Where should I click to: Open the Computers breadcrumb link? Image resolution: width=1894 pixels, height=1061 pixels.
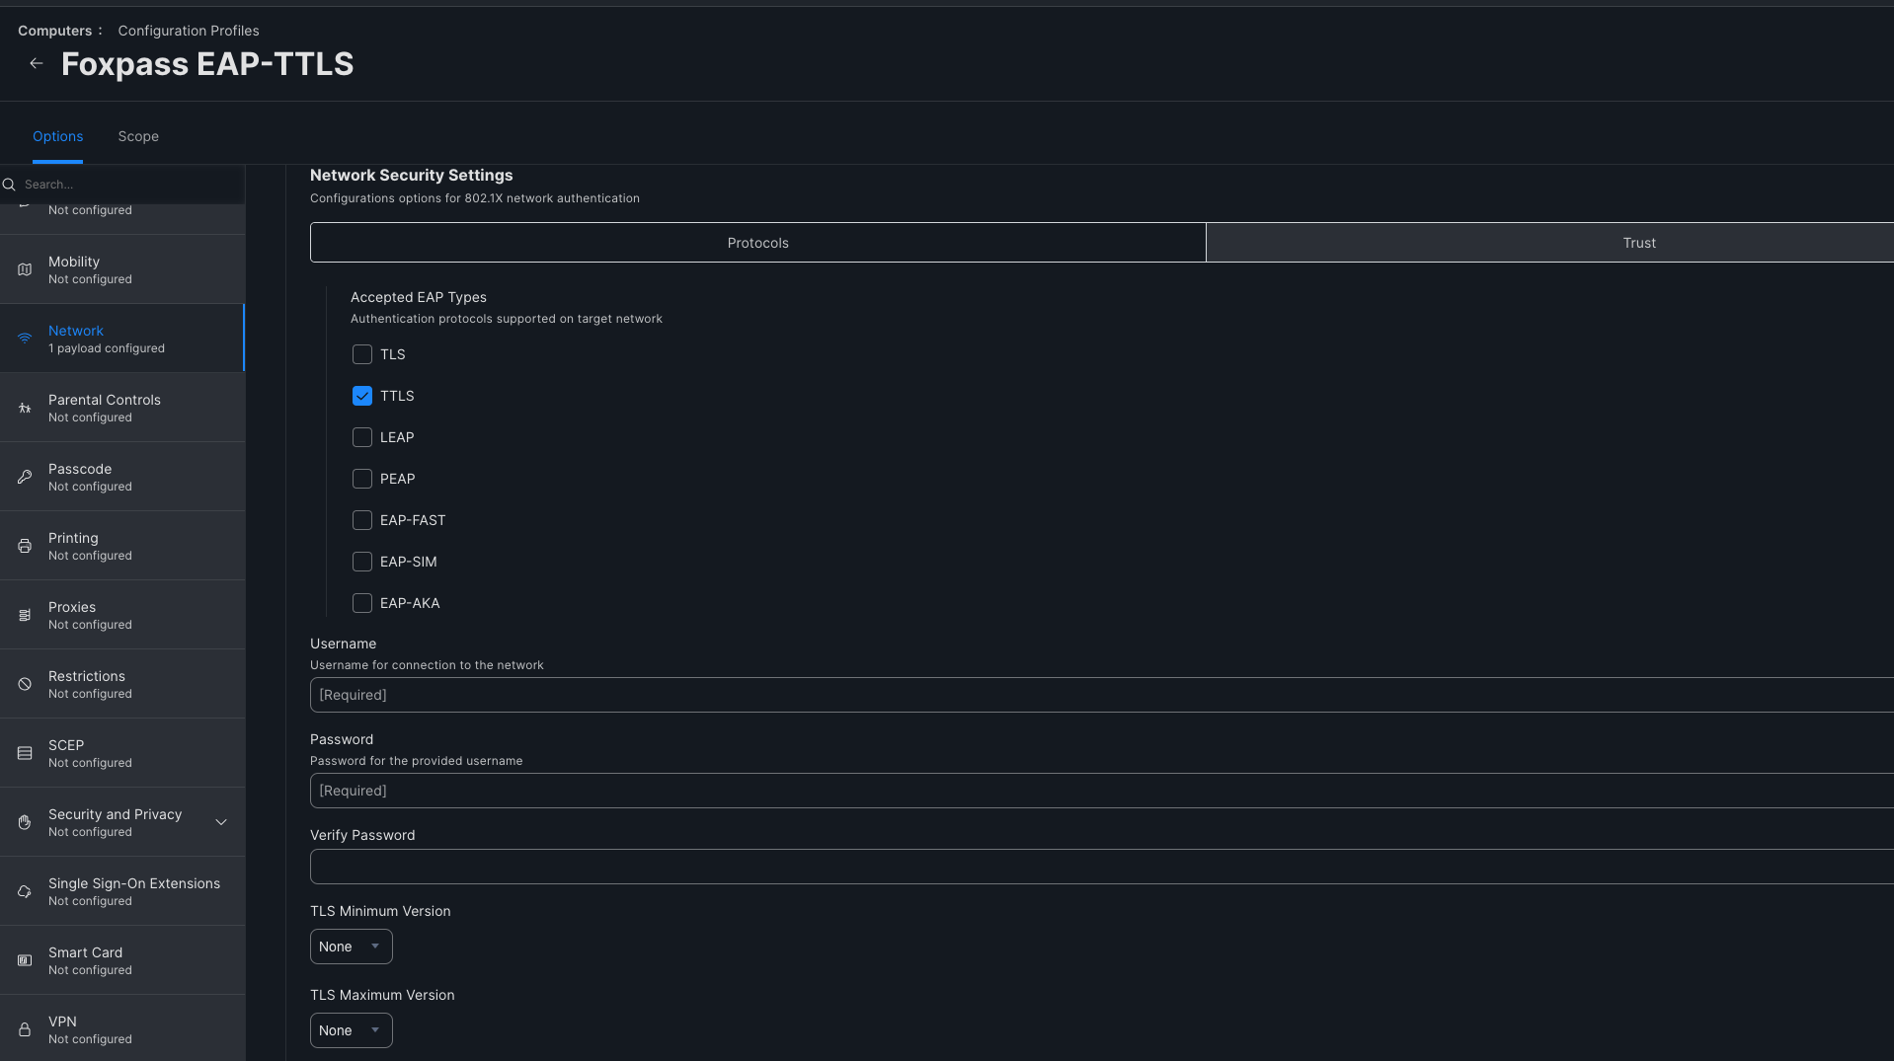point(54,31)
